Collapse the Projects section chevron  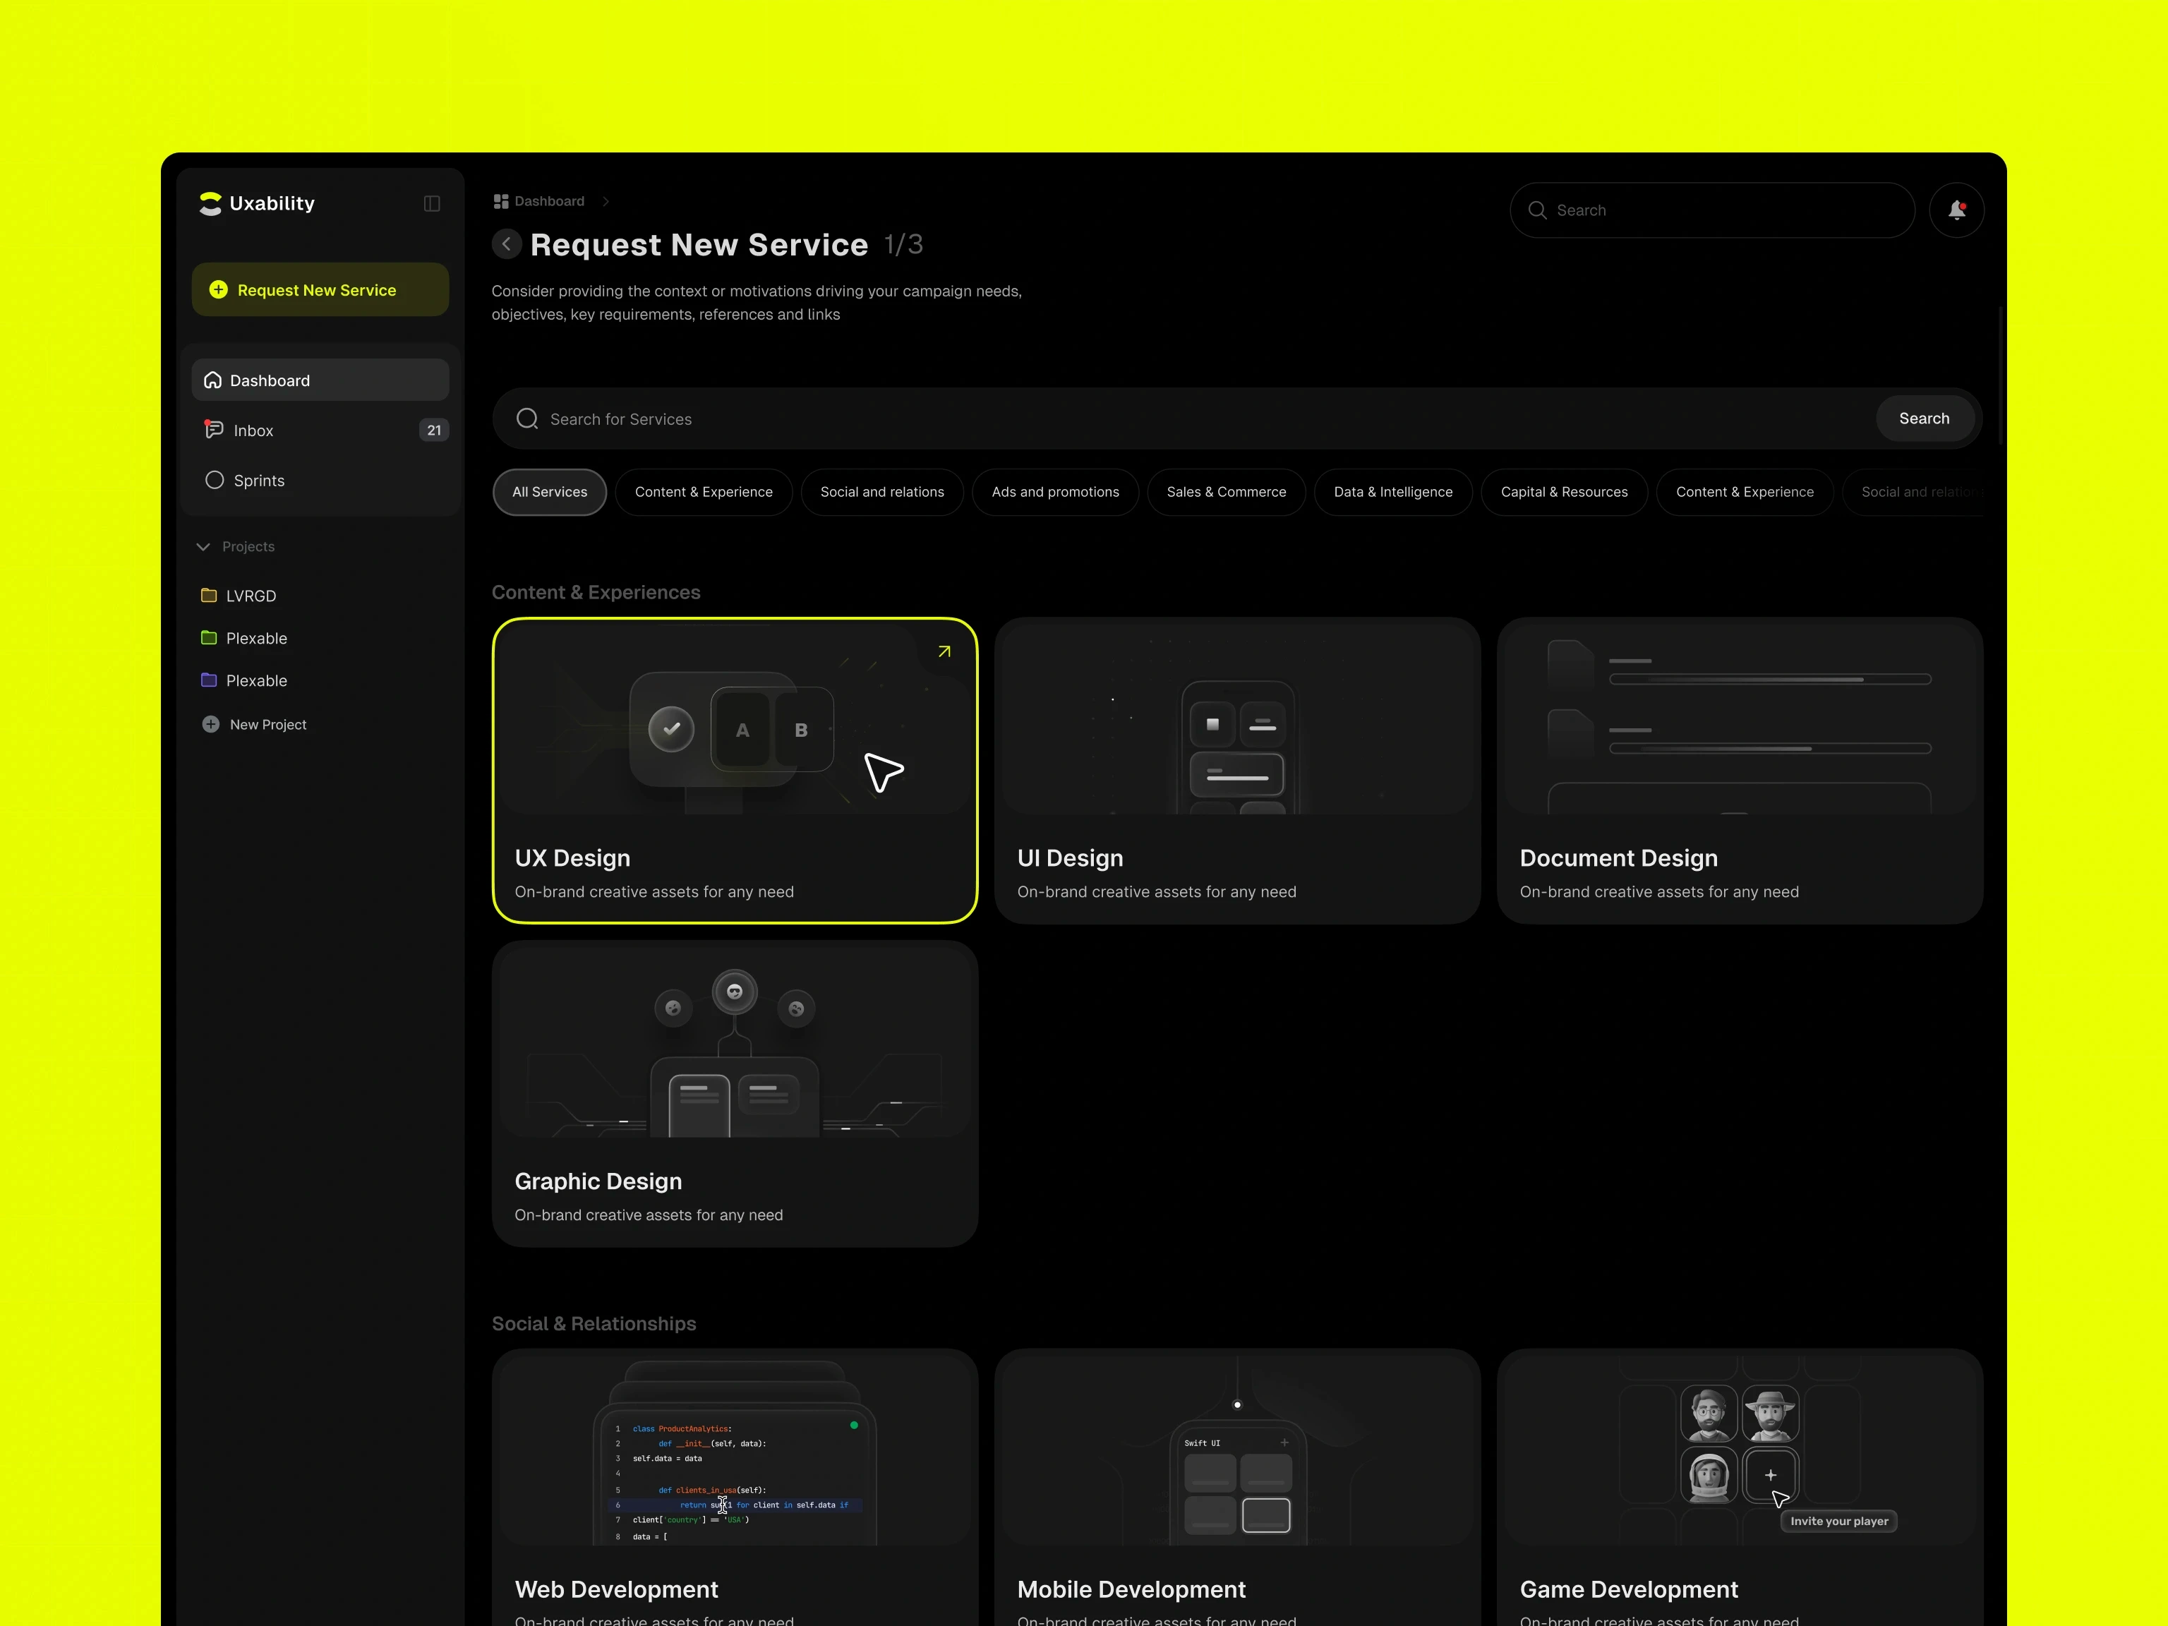[204, 547]
